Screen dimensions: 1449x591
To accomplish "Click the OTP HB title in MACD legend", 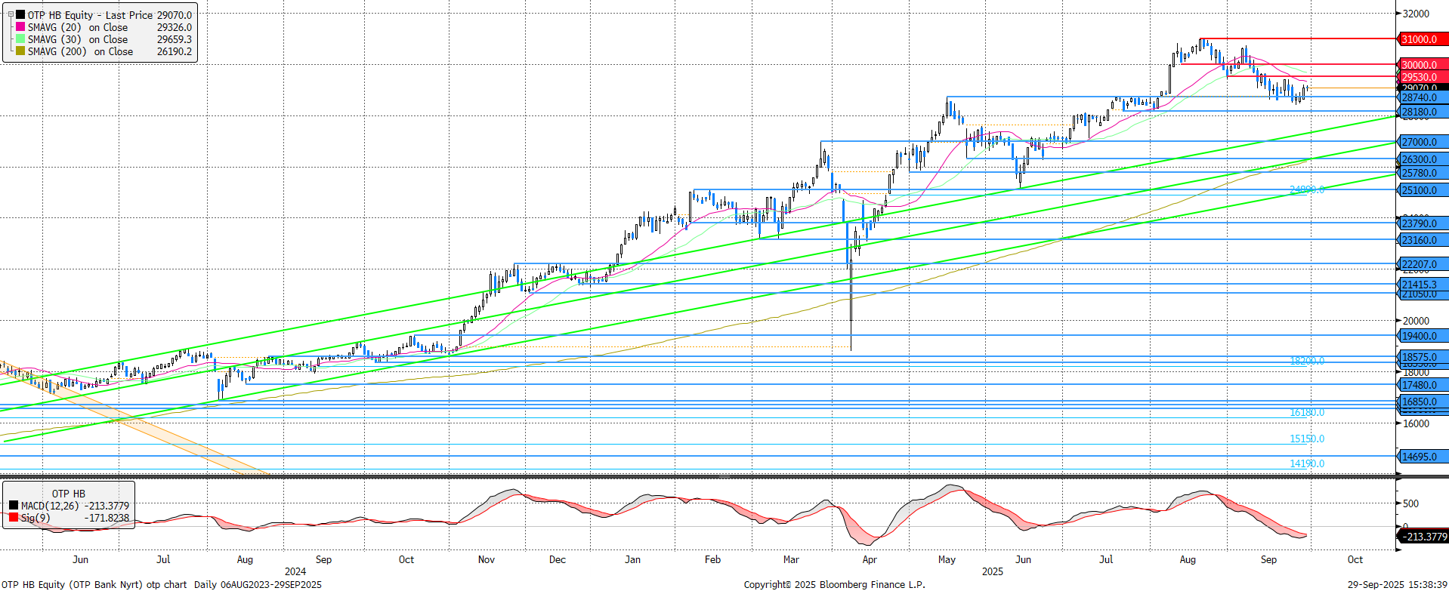I will point(69,494).
